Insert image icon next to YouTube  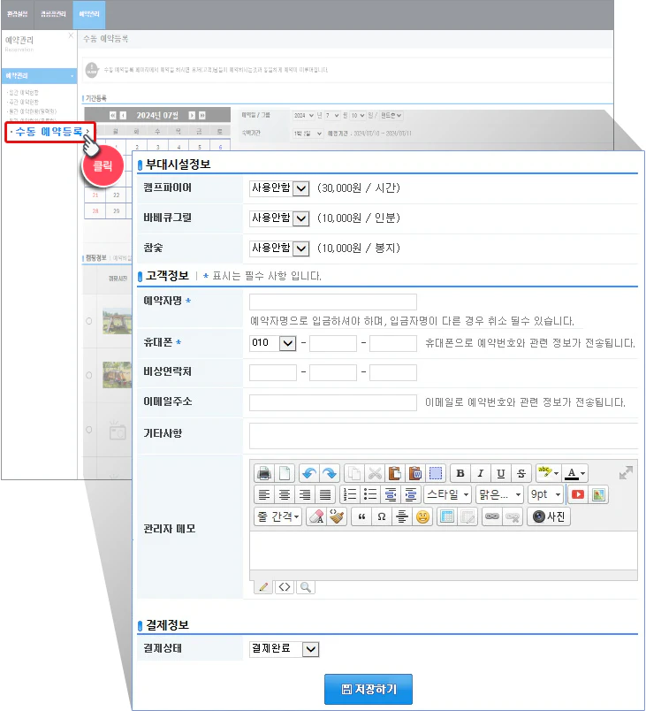[598, 494]
